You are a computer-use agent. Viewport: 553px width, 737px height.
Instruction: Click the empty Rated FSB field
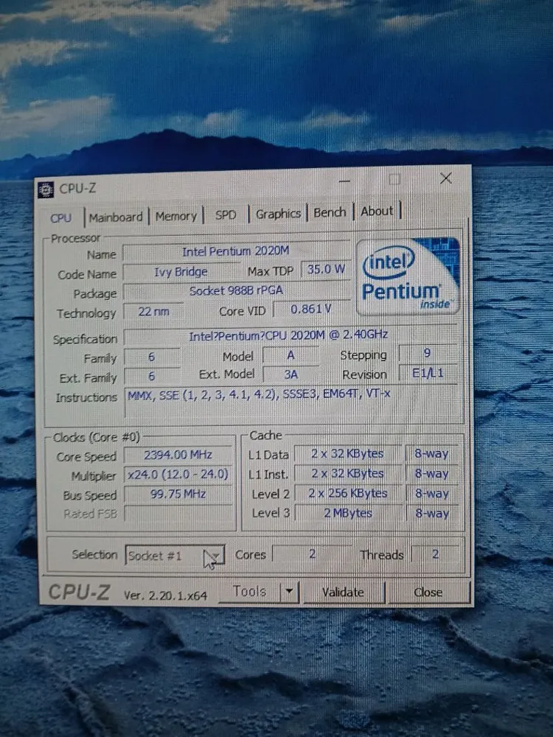tap(178, 513)
